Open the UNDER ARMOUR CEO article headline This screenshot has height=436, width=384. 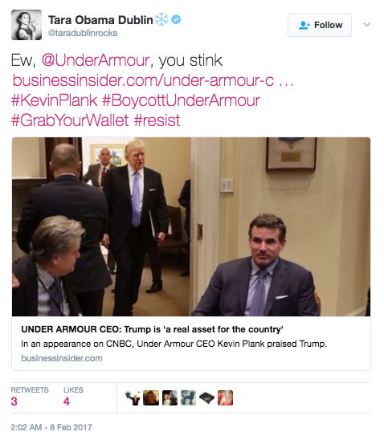pyautogui.click(x=152, y=329)
